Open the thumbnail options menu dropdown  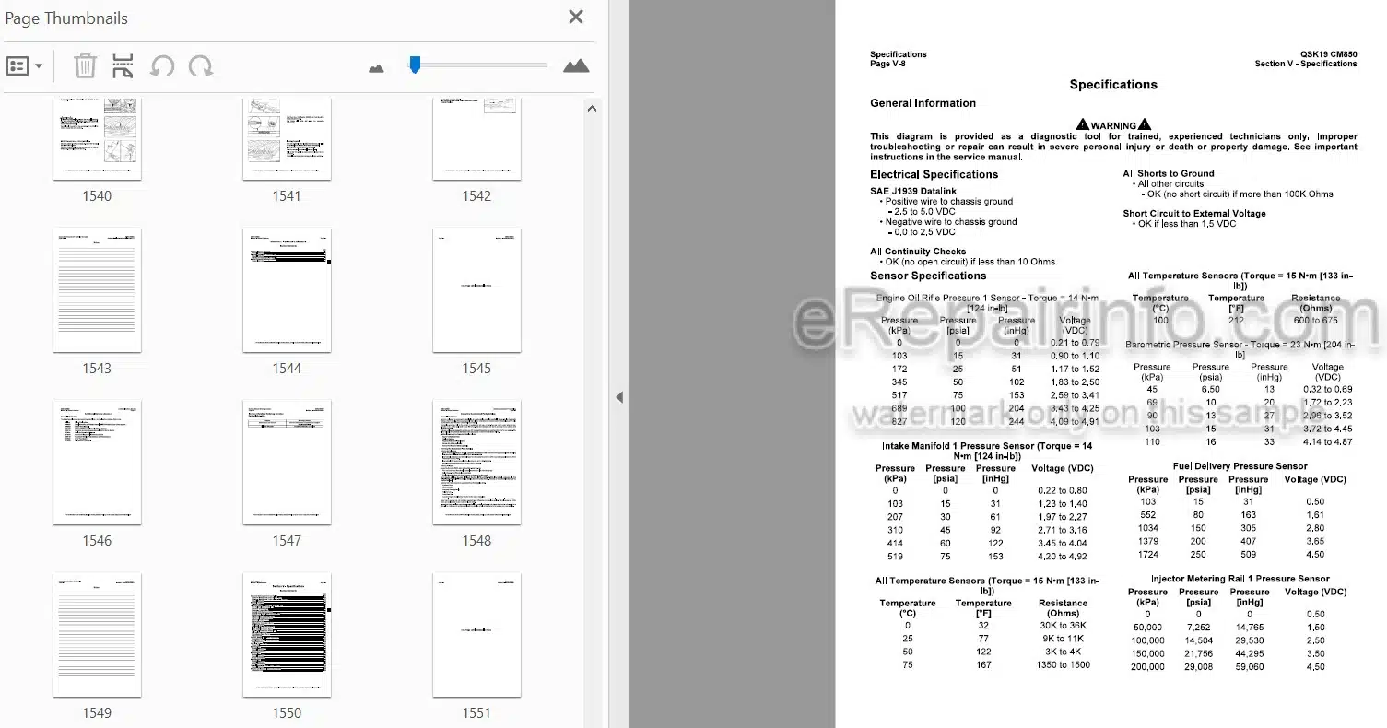coord(24,66)
